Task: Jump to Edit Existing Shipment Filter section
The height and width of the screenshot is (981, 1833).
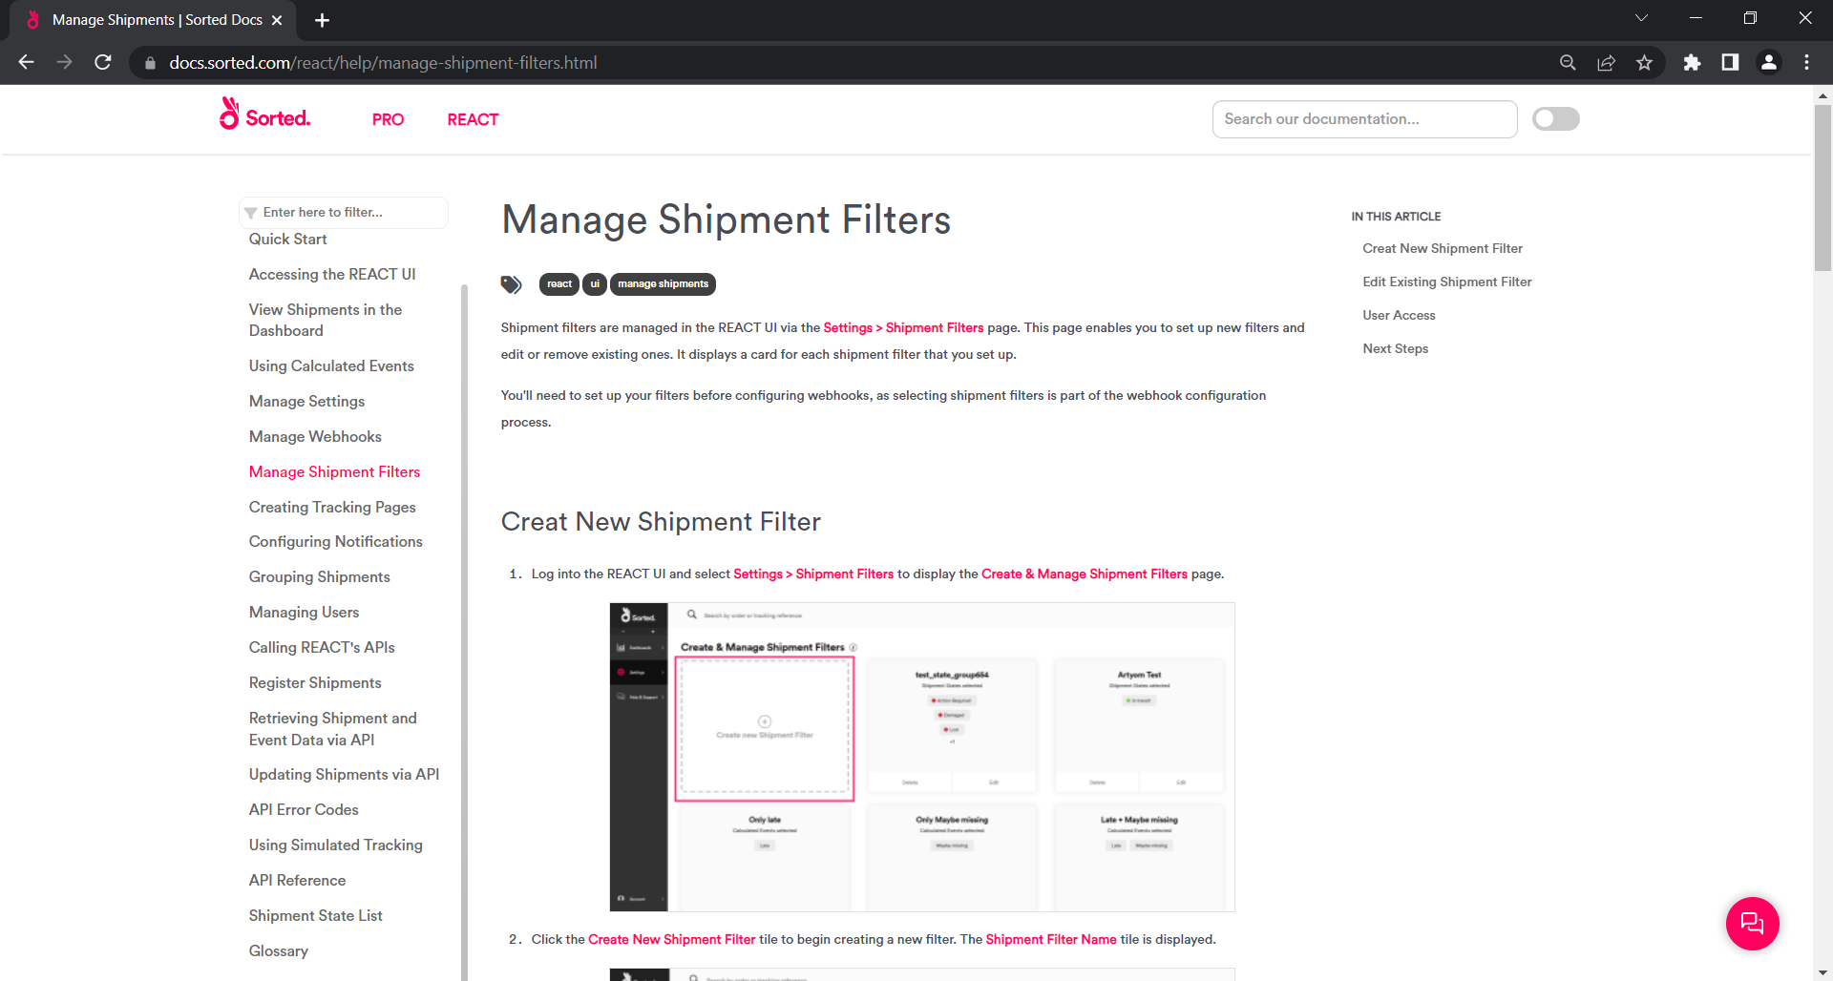Action: 1446,282
